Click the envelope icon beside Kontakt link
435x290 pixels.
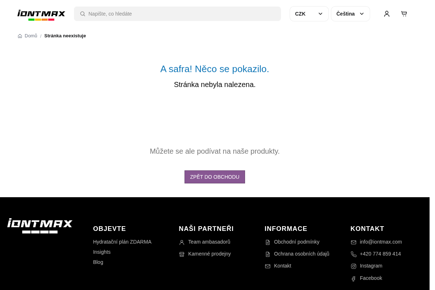coord(268,266)
